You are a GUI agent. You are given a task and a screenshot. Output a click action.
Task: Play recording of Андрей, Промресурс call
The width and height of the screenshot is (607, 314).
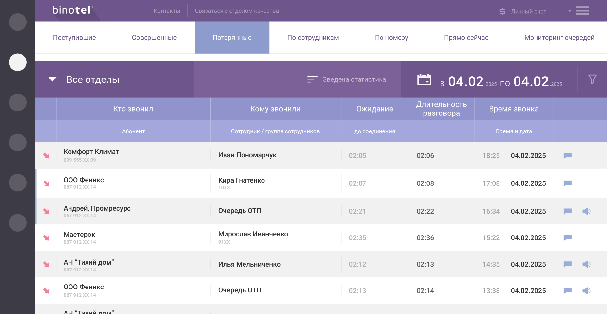point(587,211)
